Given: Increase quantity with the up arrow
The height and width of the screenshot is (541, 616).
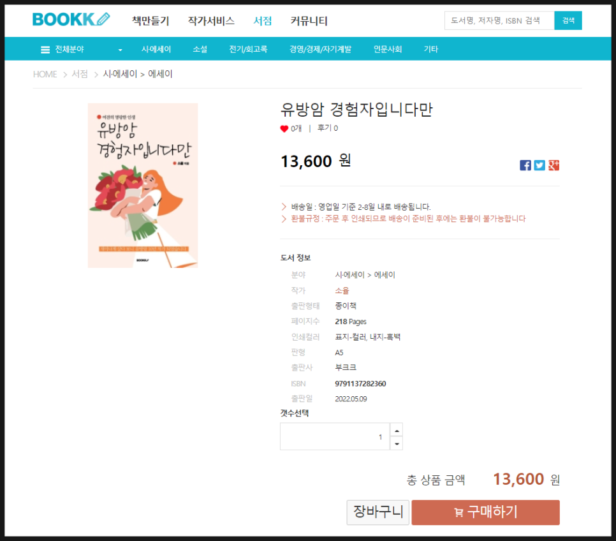Looking at the screenshot, I should pyautogui.click(x=397, y=431).
